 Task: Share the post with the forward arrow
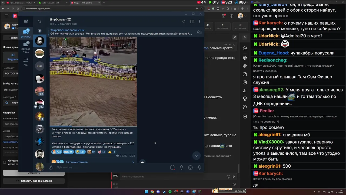[x=142, y=162]
